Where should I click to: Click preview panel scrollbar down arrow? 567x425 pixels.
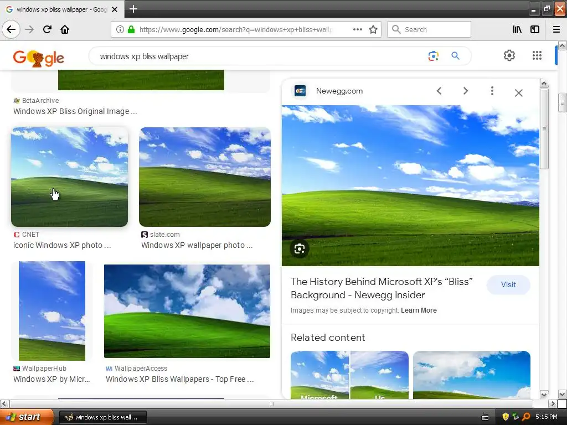point(544,394)
